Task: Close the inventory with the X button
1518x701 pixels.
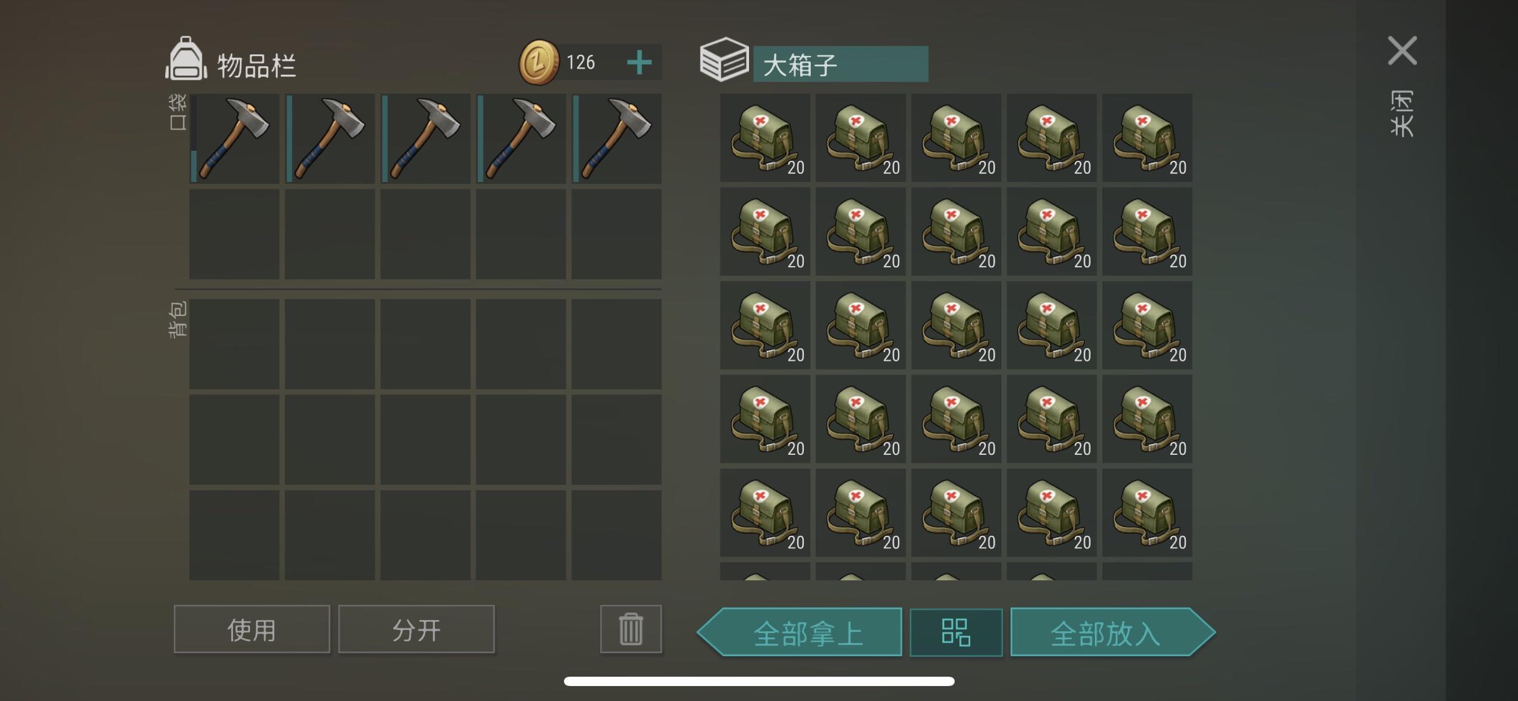Action: [x=1403, y=50]
